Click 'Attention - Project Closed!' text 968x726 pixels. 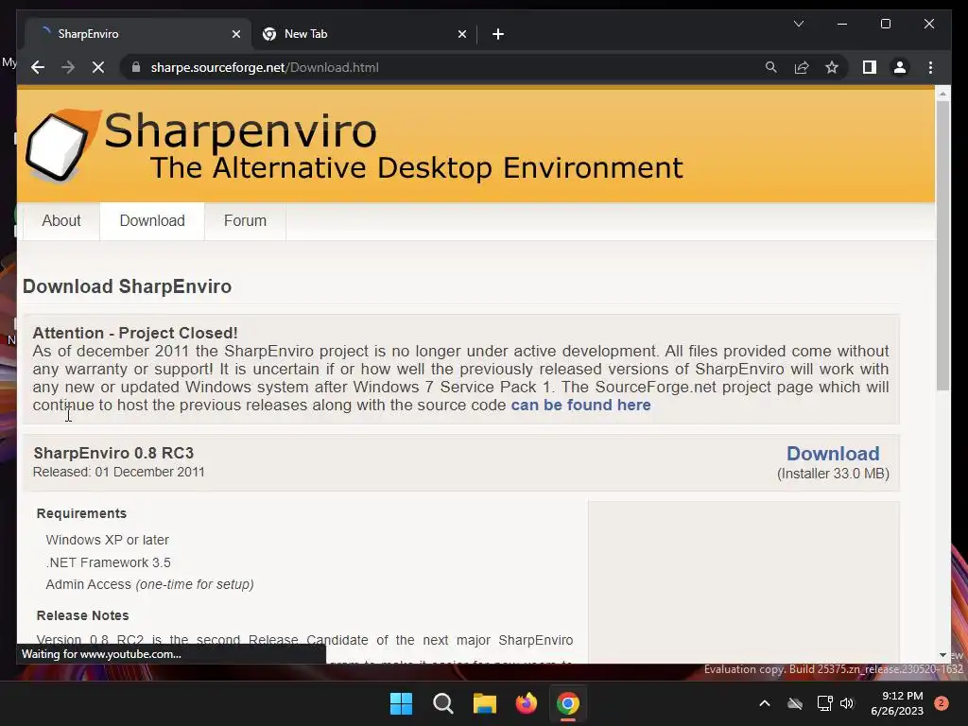(135, 333)
